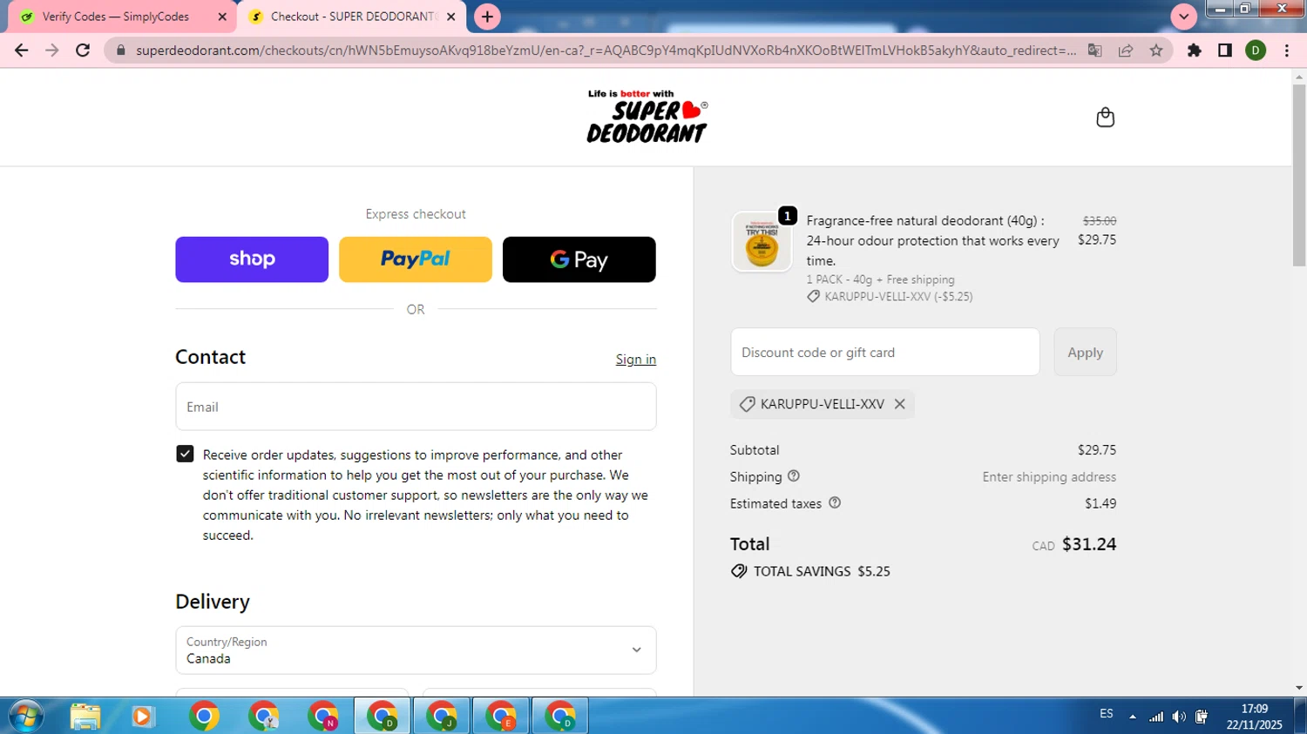Viewport: 1307px width, 734px height.
Task: Click the shipping help question icon
Action: pyautogui.click(x=794, y=476)
